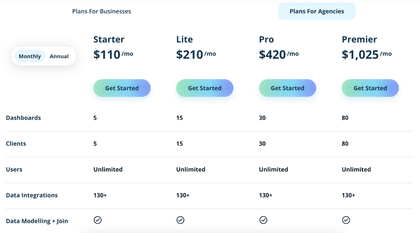Switch to Plans For Businesses

[x=101, y=11]
